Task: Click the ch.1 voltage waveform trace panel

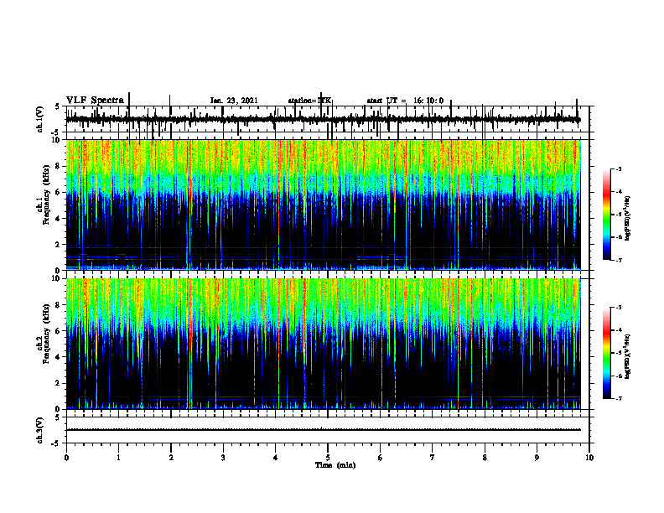Action: [328, 119]
